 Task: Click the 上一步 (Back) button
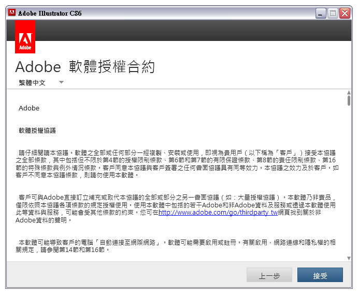[269, 275]
